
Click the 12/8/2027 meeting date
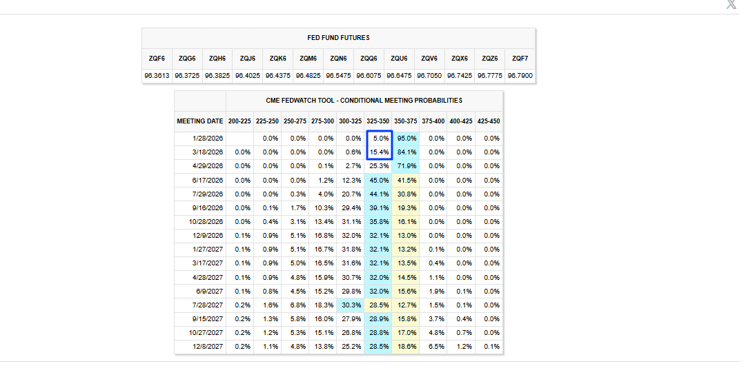coord(199,346)
